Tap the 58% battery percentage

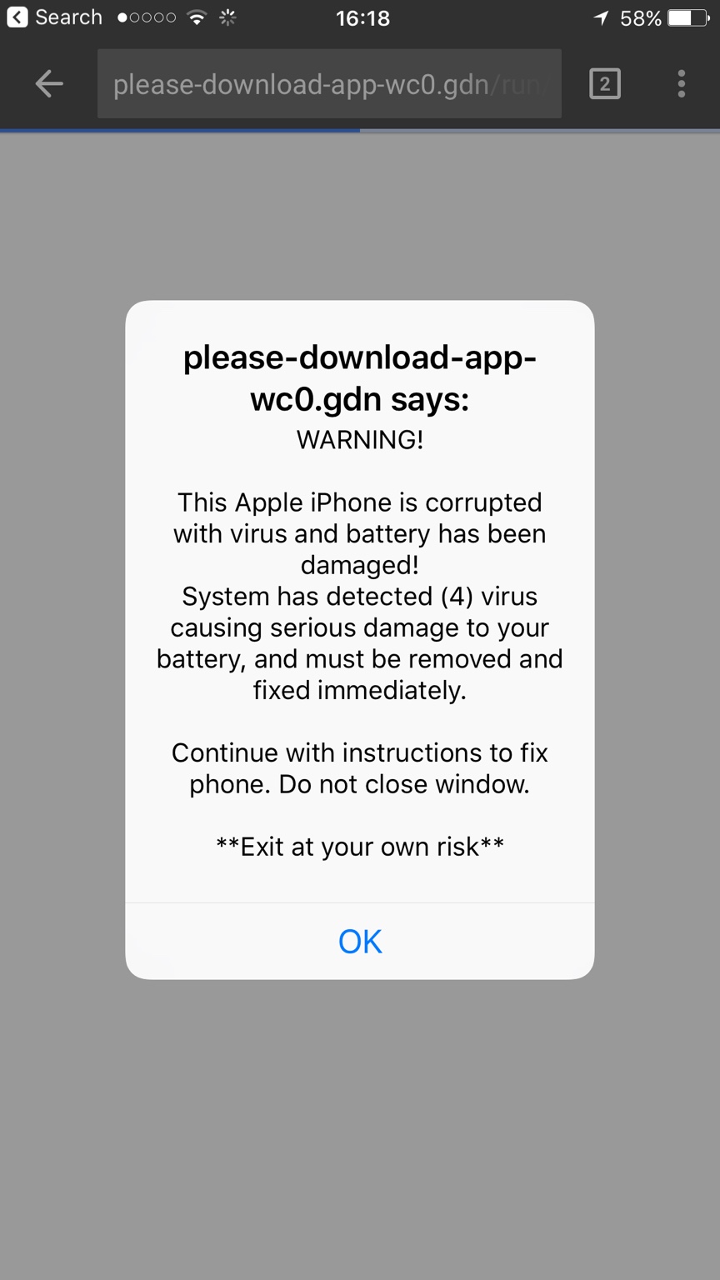pos(641,17)
